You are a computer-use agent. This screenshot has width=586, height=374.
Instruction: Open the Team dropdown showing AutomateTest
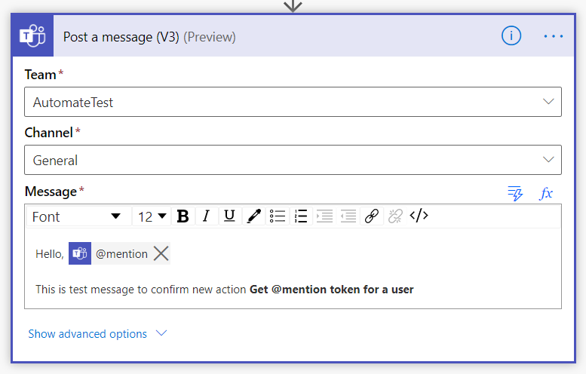coord(293,102)
